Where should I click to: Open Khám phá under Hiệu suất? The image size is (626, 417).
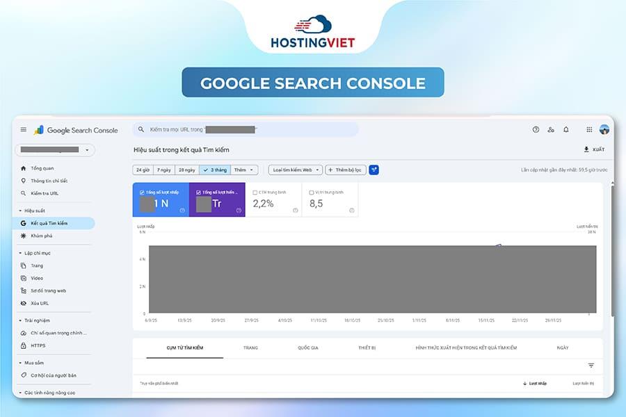pyautogui.click(x=40, y=236)
